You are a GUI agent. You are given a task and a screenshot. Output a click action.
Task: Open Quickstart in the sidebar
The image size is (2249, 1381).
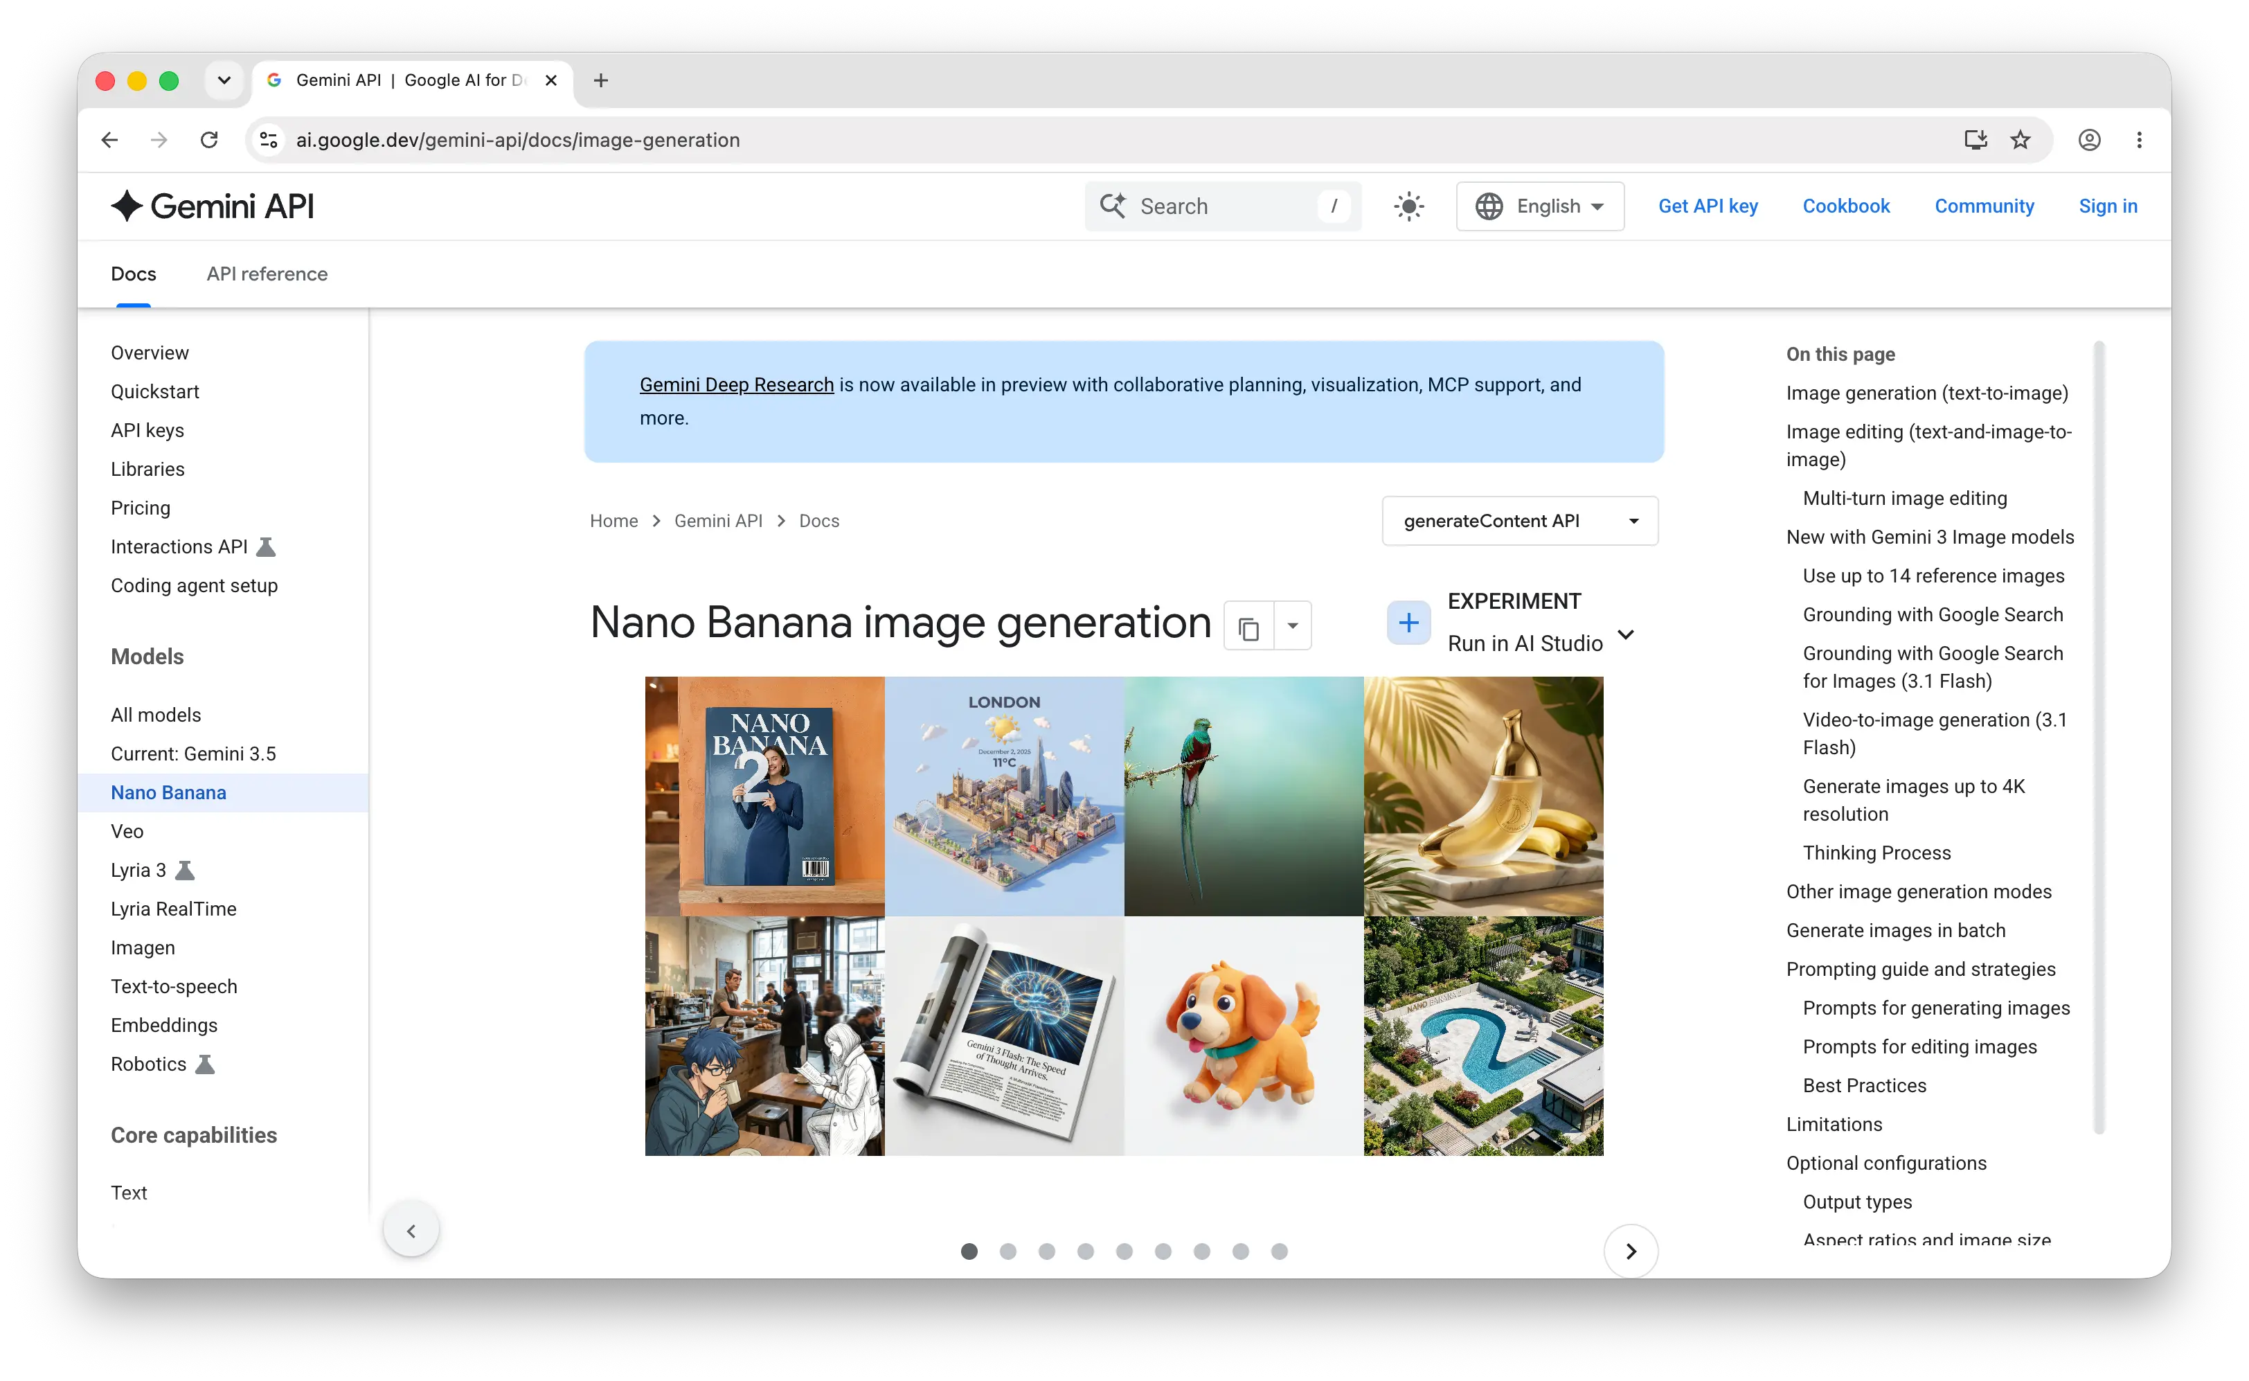[x=154, y=392]
